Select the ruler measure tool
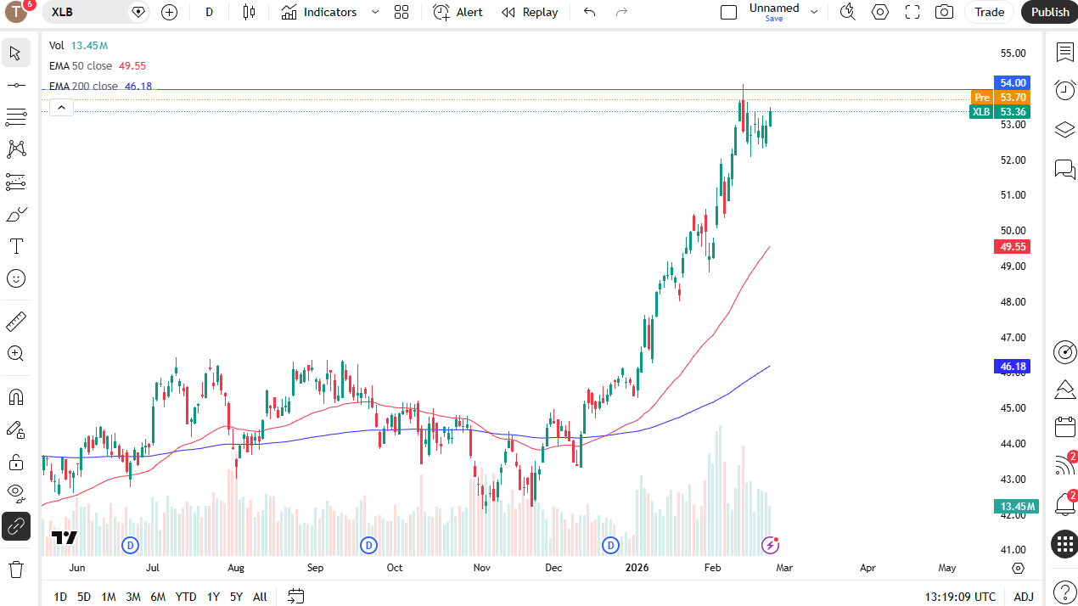Image resolution: width=1078 pixels, height=606 pixels. (x=15, y=322)
